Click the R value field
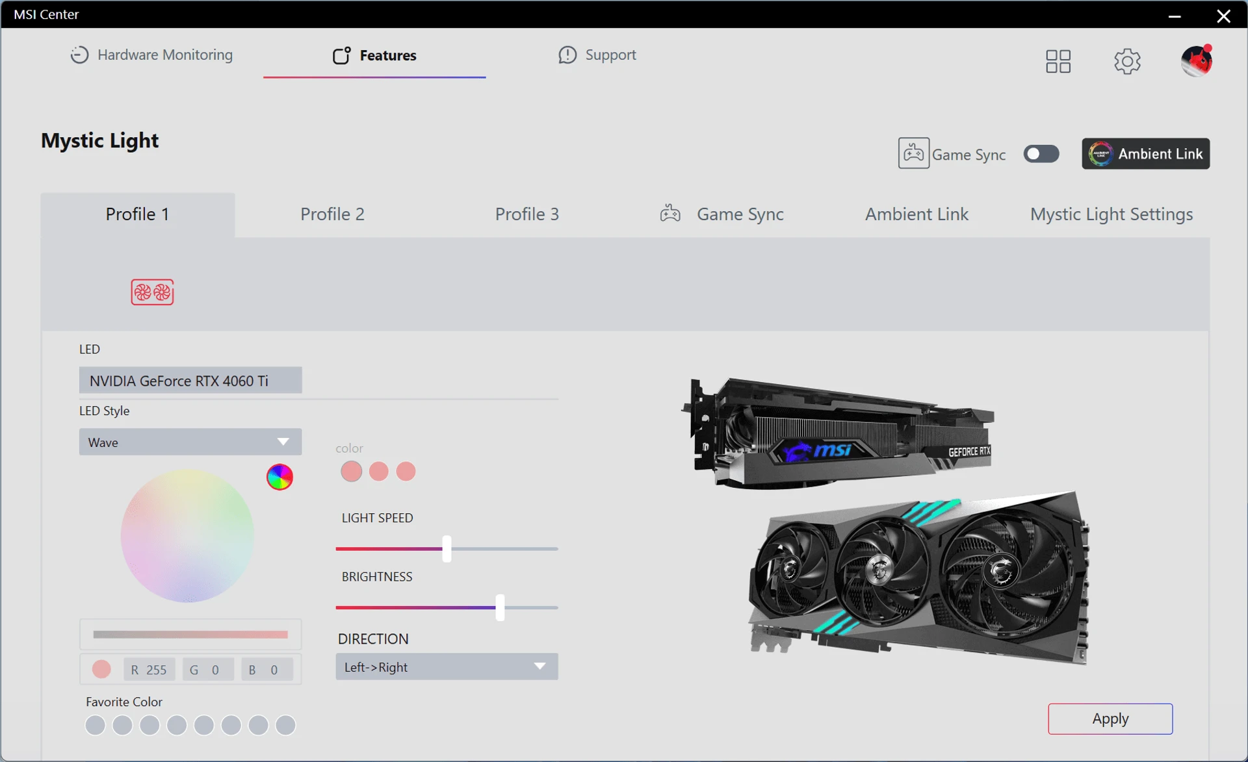 coord(149,670)
